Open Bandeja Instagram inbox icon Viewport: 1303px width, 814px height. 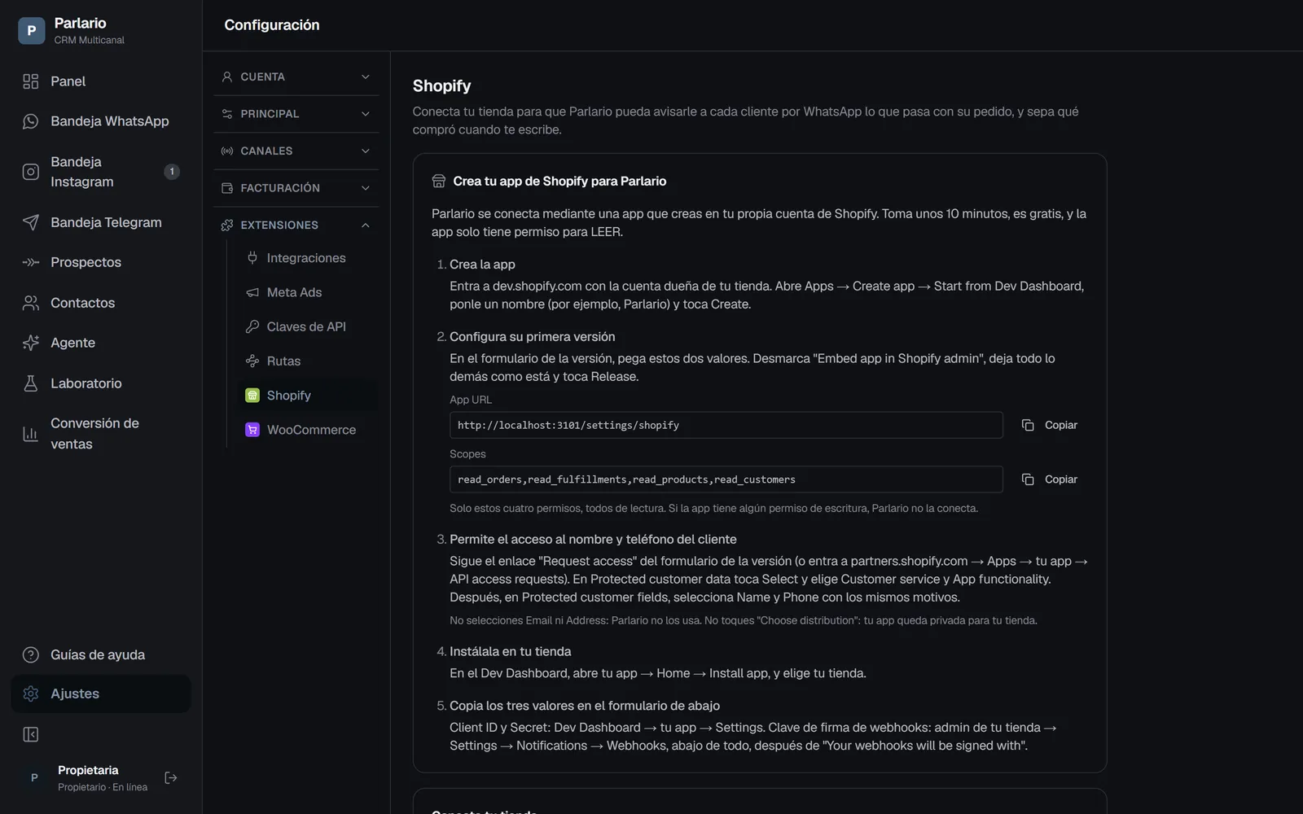click(x=31, y=172)
